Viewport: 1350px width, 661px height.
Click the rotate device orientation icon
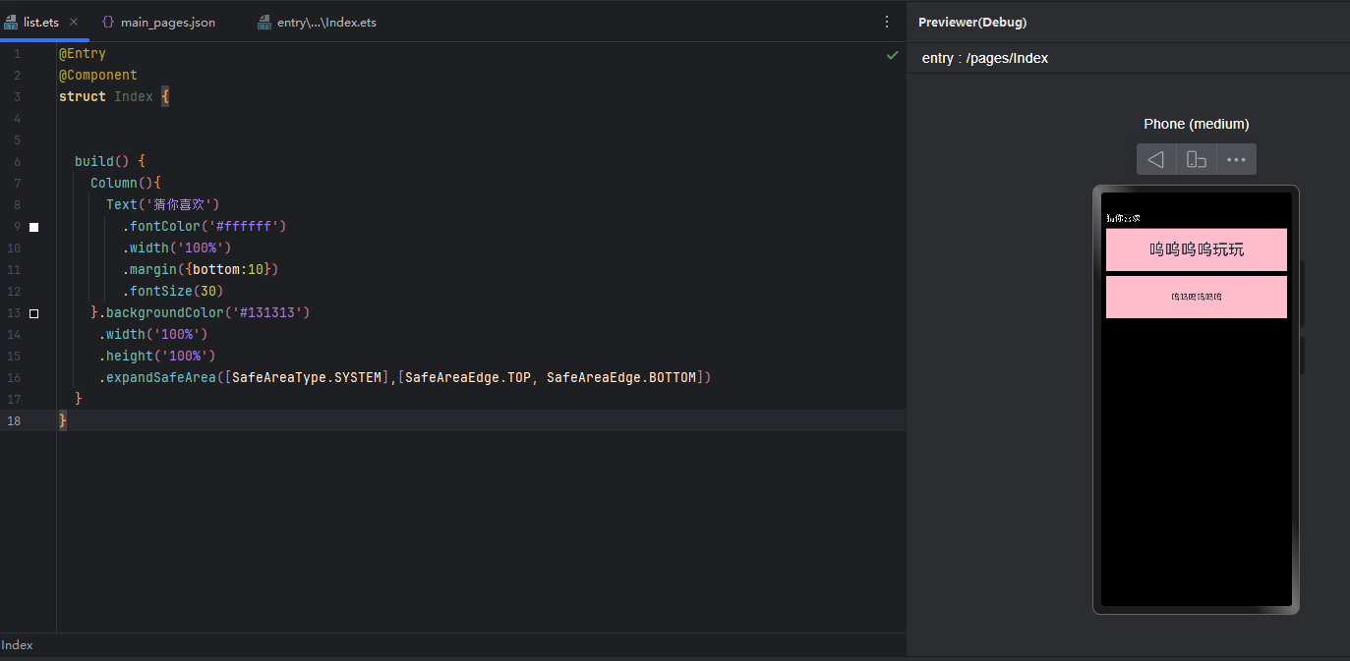[1196, 159]
